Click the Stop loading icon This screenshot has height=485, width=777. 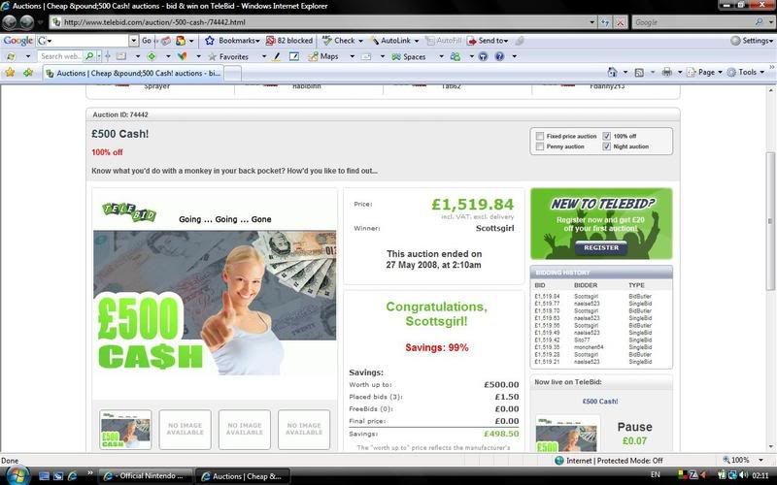tap(620, 22)
